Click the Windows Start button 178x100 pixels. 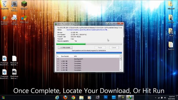tap(3, 97)
